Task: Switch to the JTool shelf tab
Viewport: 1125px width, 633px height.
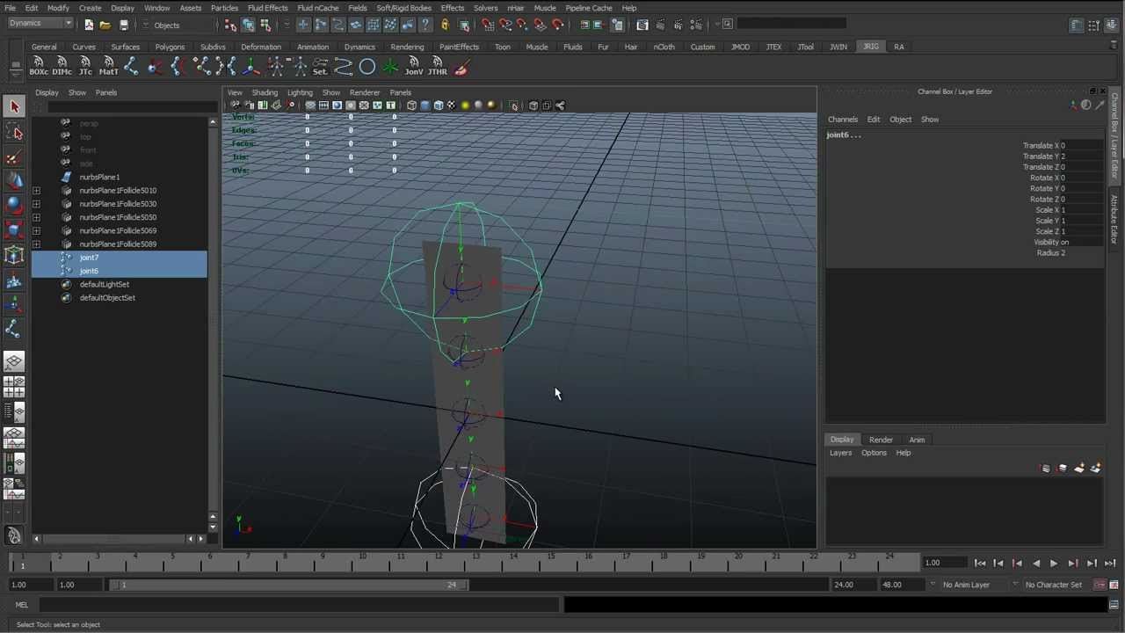Action: pyautogui.click(x=805, y=47)
